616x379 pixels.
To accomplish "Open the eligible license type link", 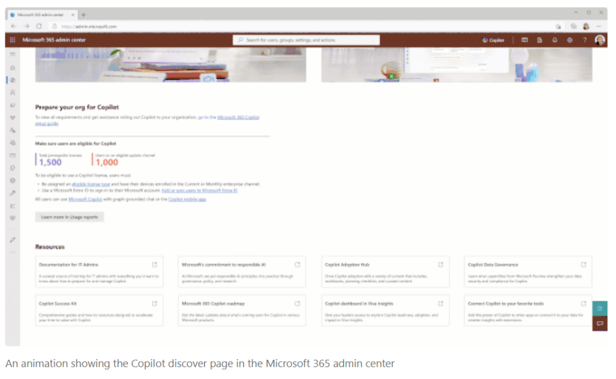I will click(x=91, y=184).
